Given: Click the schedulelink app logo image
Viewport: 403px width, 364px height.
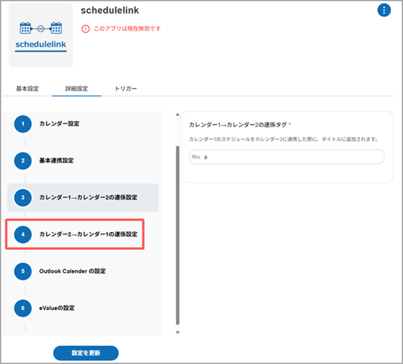Looking at the screenshot, I should pyautogui.click(x=41, y=36).
